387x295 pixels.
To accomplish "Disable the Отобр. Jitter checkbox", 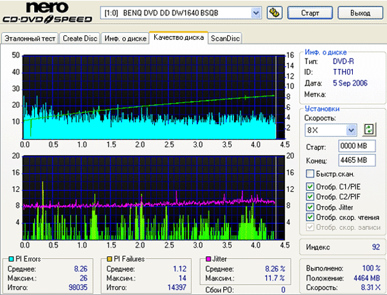I will point(310,207).
